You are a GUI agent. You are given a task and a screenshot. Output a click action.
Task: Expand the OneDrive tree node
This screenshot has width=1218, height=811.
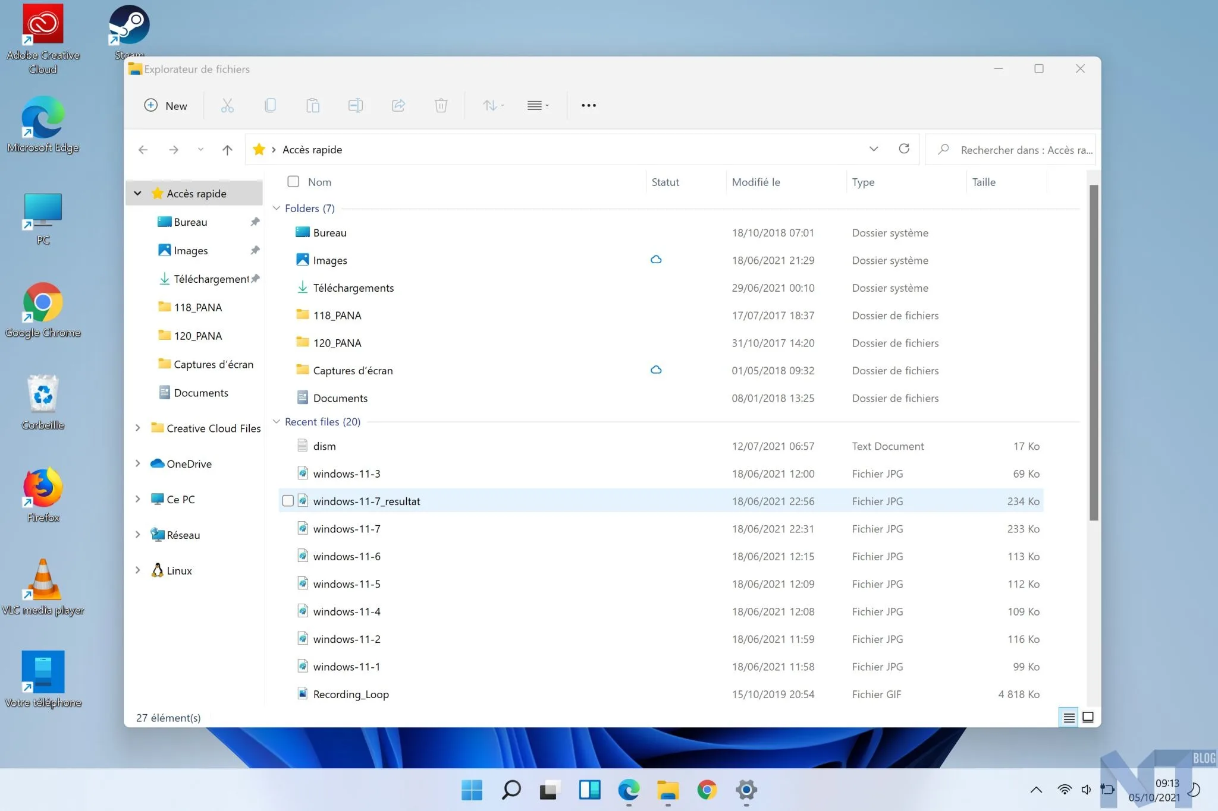[138, 463]
